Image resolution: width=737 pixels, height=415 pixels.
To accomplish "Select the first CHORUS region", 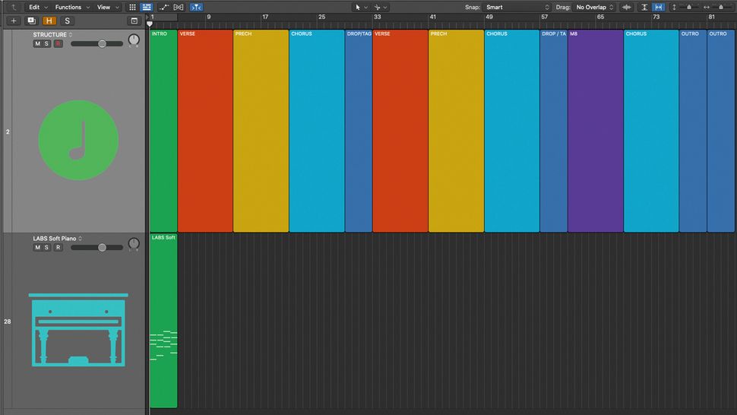I will coord(317,131).
